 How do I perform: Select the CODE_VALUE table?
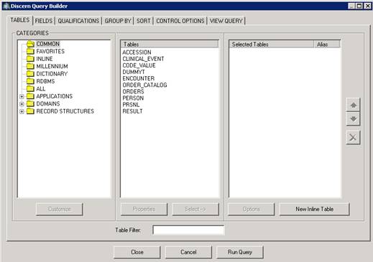pyautogui.click(x=139, y=65)
